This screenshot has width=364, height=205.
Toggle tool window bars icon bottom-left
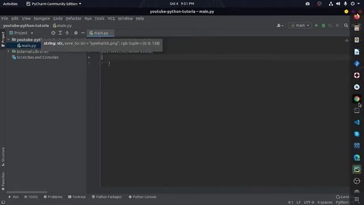(x=3, y=203)
